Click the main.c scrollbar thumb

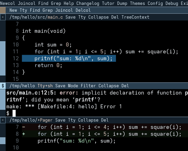pos(3,58)
